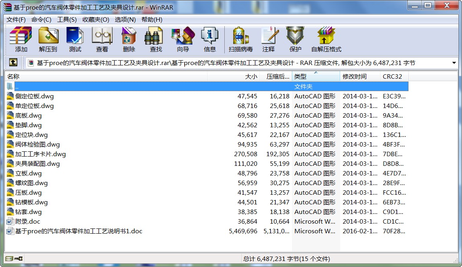
Task: Expand the archive path dropdown arrow
Action: pos(454,63)
